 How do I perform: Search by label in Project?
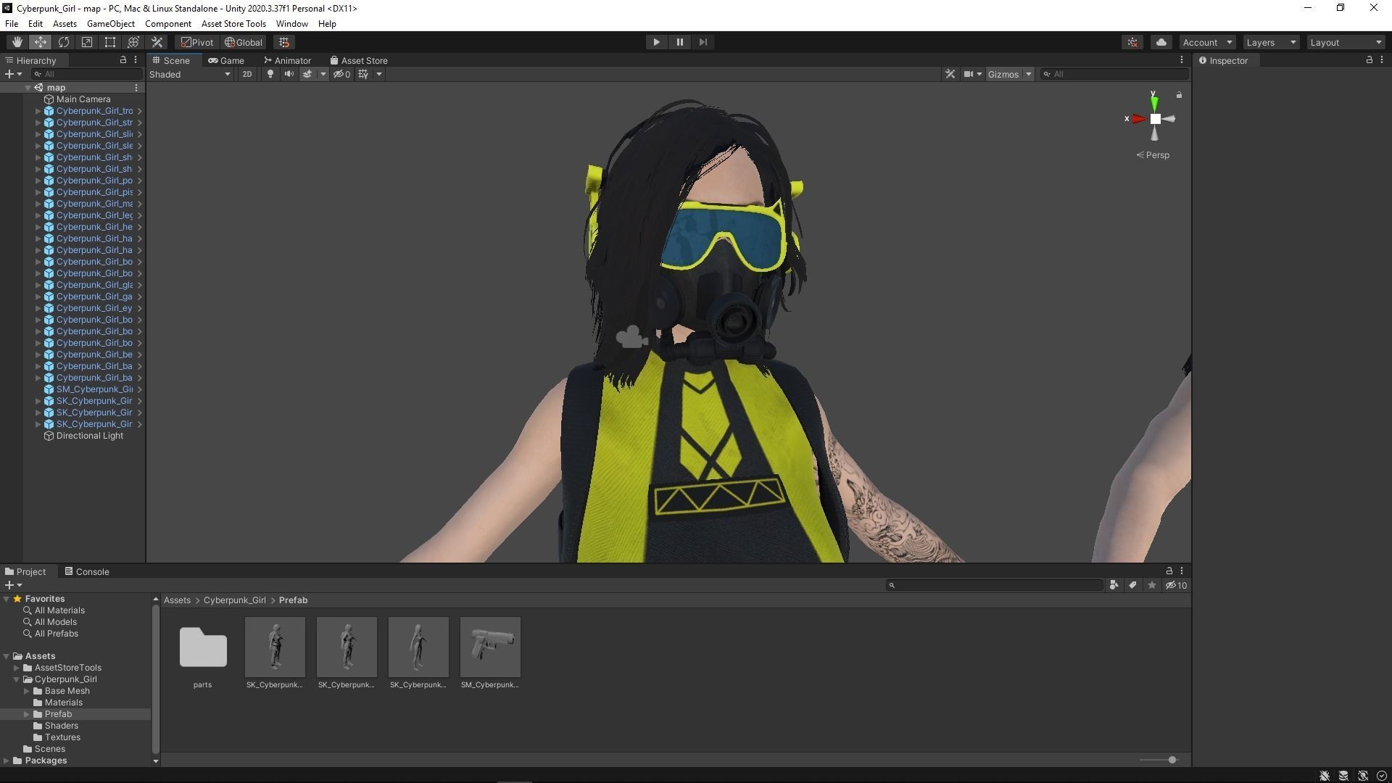pyautogui.click(x=1132, y=585)
